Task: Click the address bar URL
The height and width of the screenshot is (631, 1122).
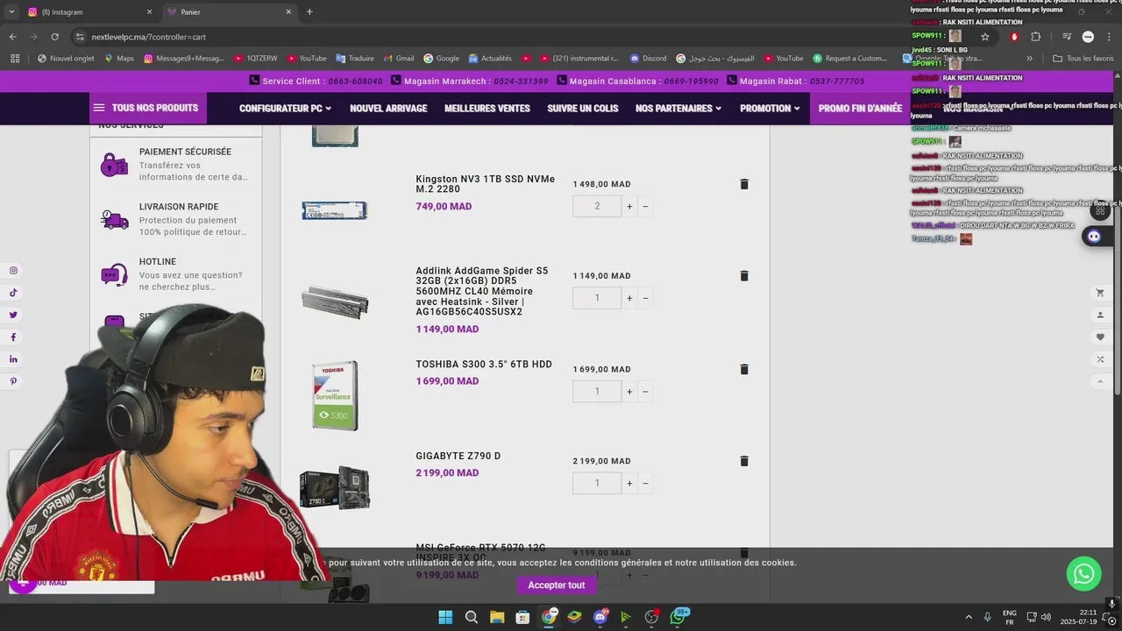Action: pos(149,37)
